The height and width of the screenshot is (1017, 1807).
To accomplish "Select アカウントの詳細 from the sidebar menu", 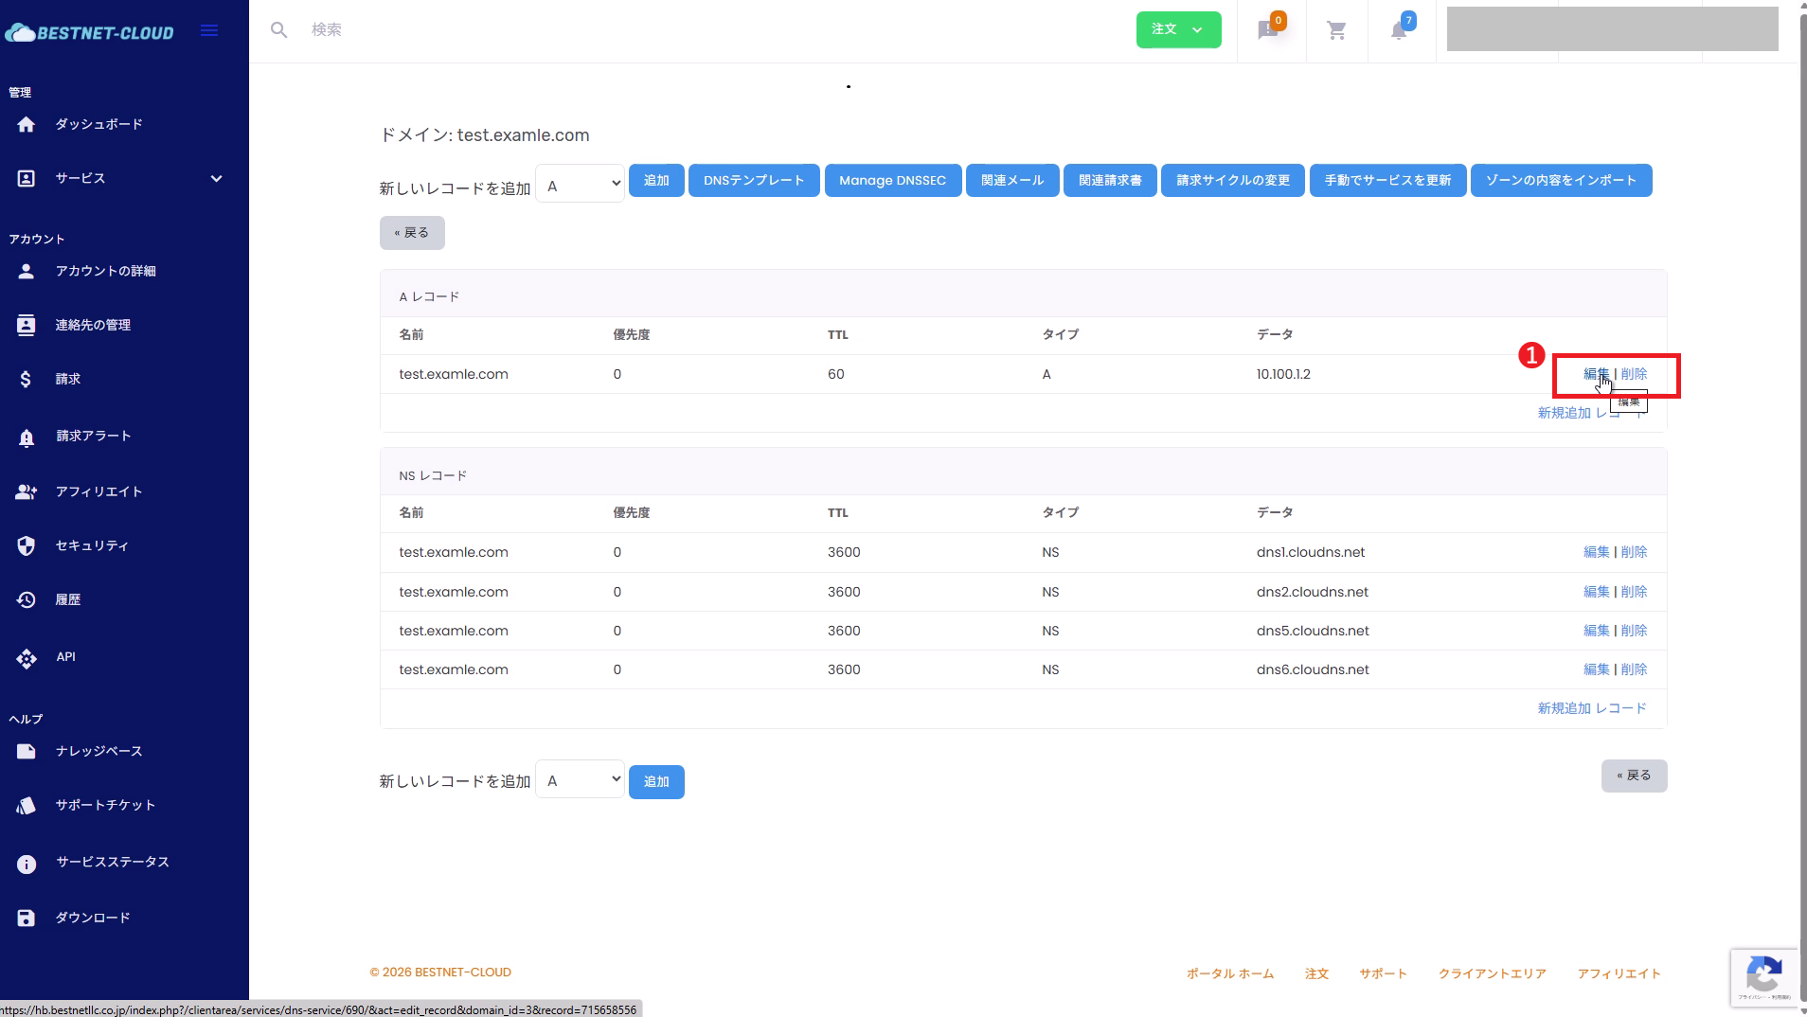I will (107, 271).
